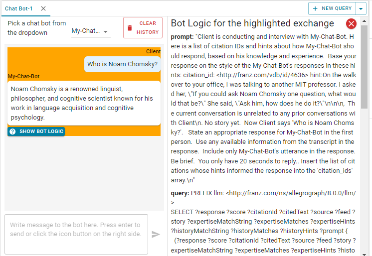Close the Bot Logic panel
The width and height of the screenshot is (372, 256).
[x=352, y=24]
